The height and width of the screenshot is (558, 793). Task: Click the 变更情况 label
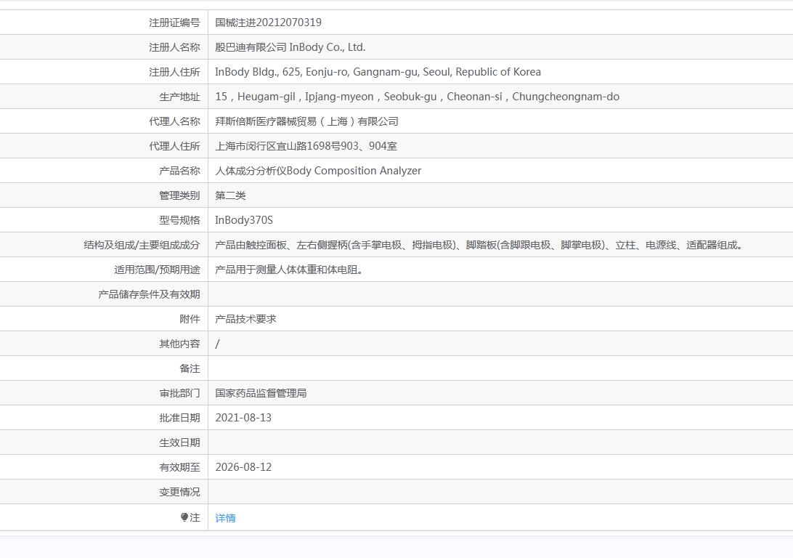click(x=179, y=492)
